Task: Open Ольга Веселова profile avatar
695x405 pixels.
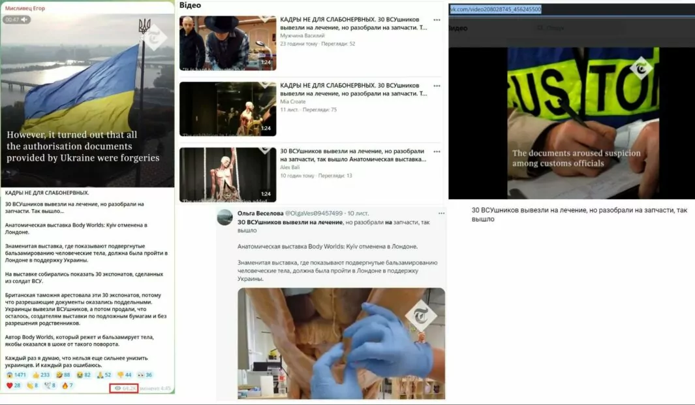Action: tap(224, 218)
